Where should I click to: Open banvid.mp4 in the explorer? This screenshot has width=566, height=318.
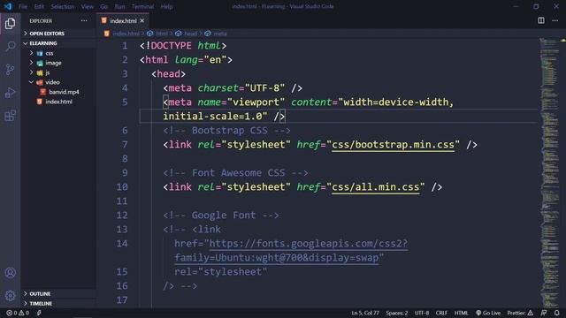point(64,92)
